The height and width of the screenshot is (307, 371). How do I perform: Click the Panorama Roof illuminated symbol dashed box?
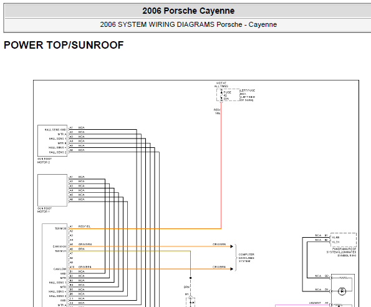coord(344,240)
